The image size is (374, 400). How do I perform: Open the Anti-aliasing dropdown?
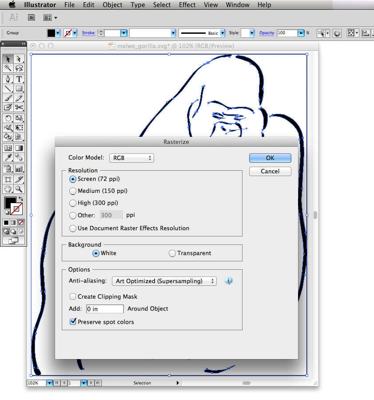point(164,280)
